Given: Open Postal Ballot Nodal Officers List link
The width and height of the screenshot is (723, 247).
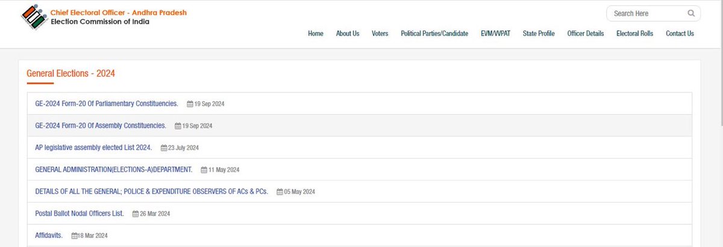Looking at the screenshot, I should (80, 213).
